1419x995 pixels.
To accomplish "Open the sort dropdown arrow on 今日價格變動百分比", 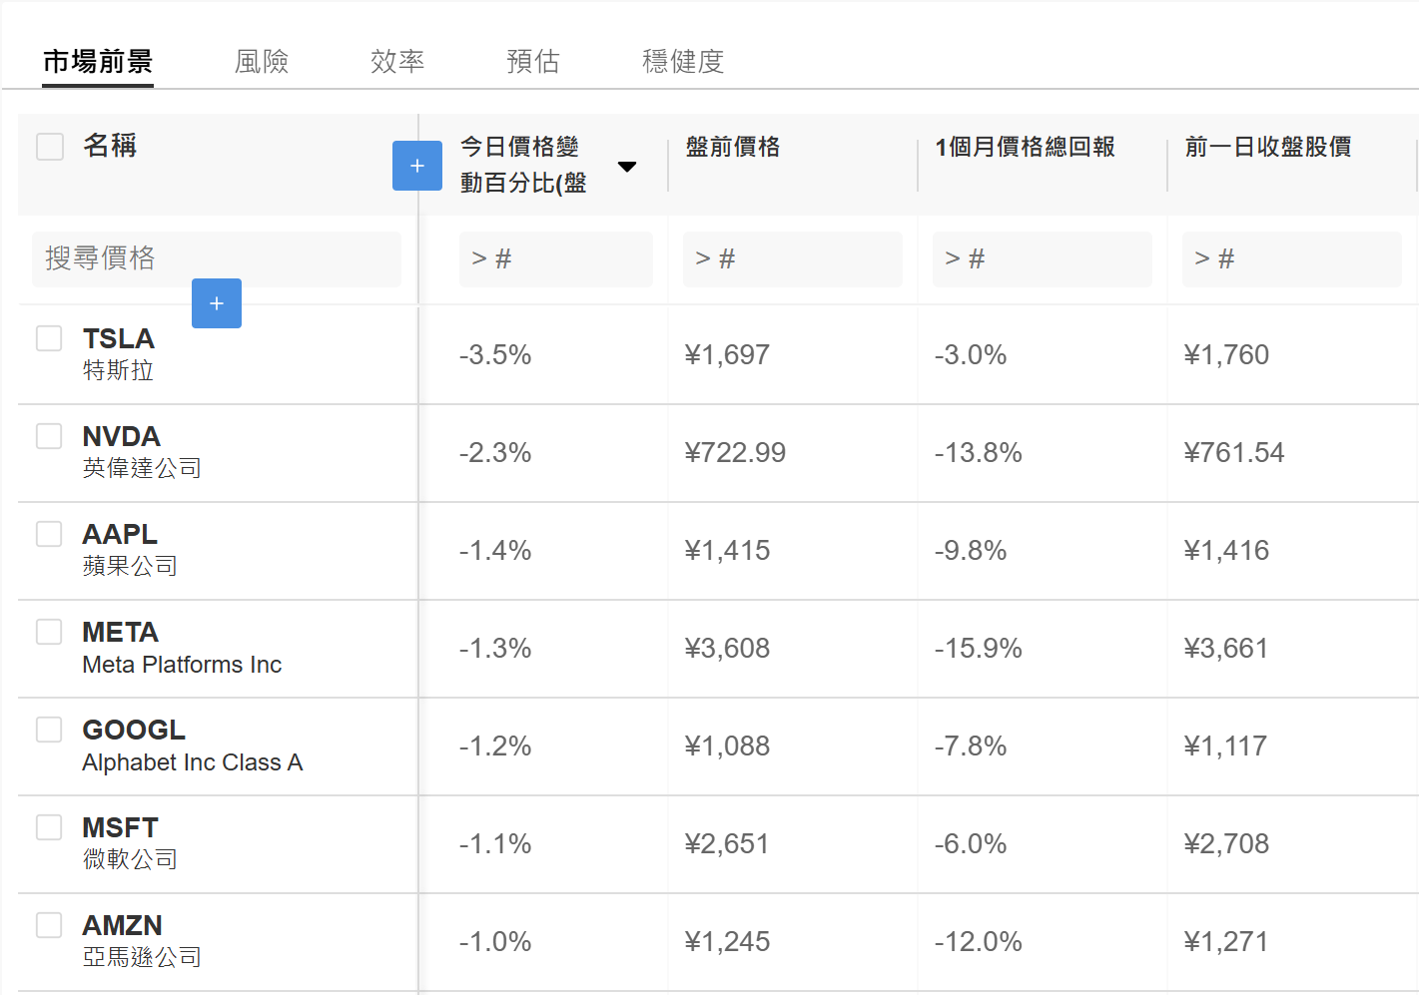I will pyautogui.click(x=627, y=166).
